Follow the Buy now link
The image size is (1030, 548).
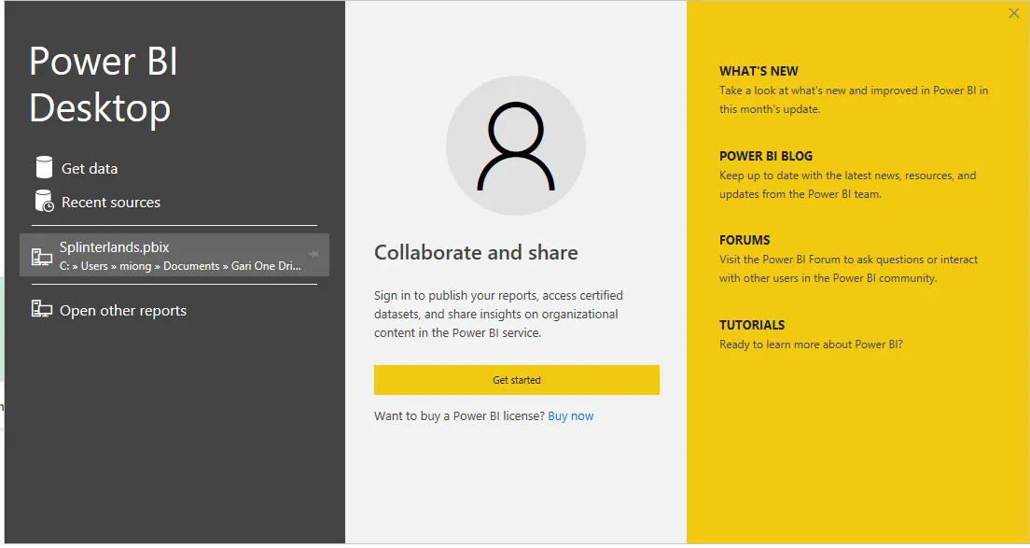click(570, 416)
